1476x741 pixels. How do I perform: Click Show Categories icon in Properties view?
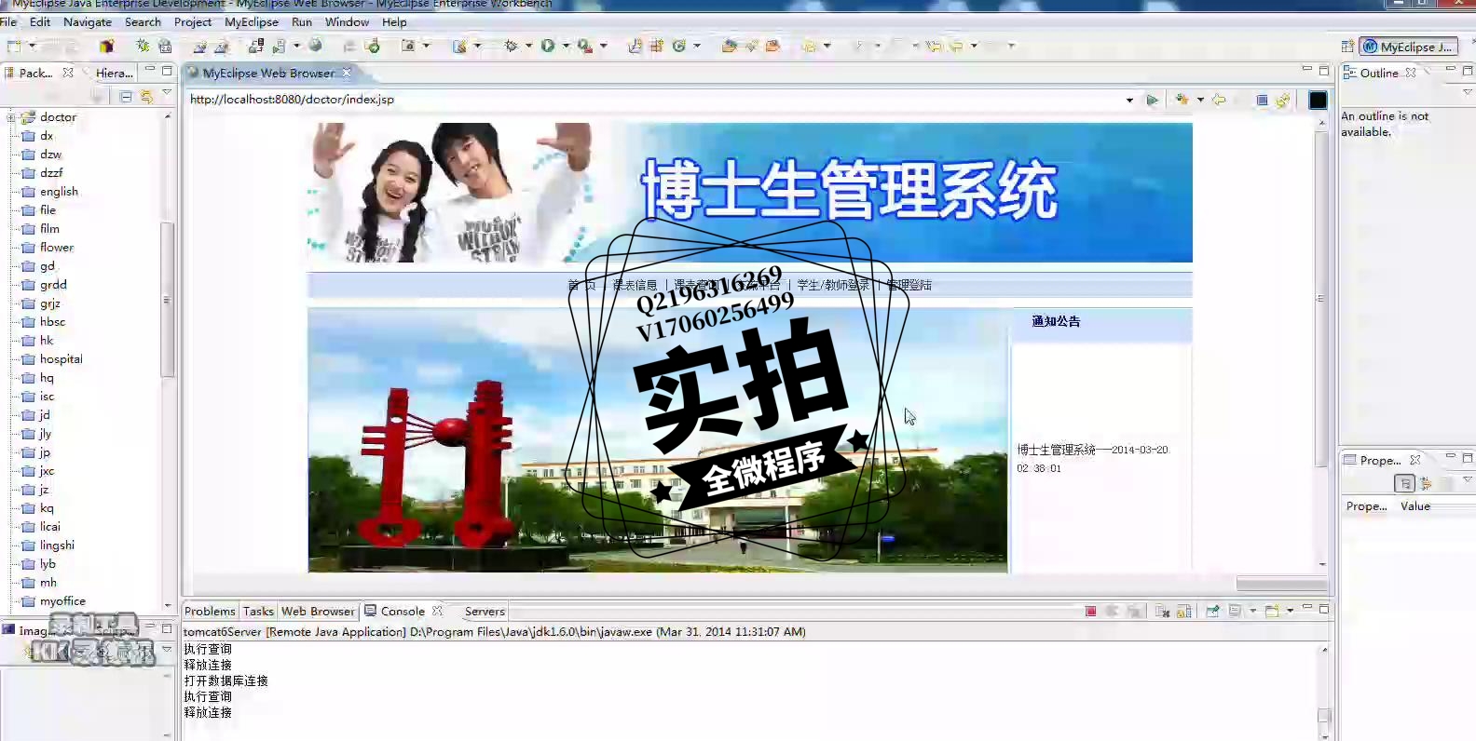tap(1404, 483)
